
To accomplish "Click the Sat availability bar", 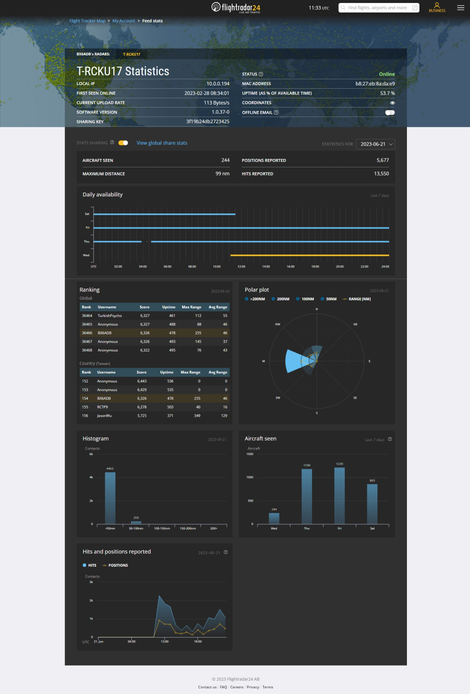I will [x=164, y=214].
